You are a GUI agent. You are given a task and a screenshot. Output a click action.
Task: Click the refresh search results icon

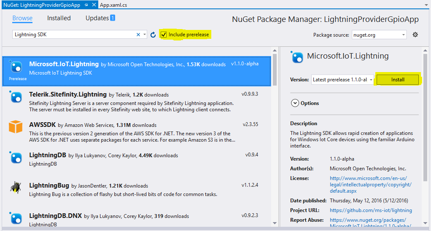(153, 35)
